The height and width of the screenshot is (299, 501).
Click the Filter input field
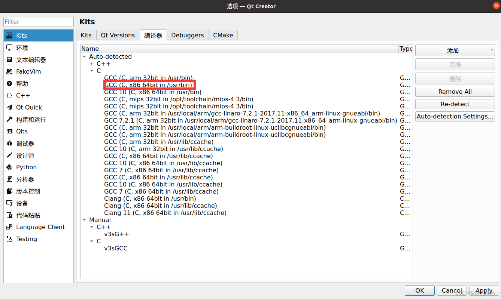[x=38, y=22]
